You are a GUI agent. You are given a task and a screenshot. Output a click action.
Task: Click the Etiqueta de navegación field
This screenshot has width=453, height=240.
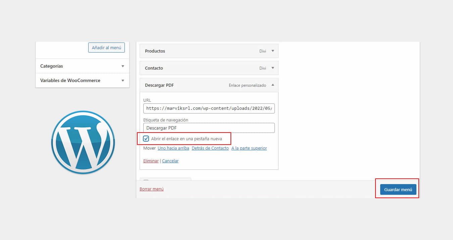coord(209,128)
